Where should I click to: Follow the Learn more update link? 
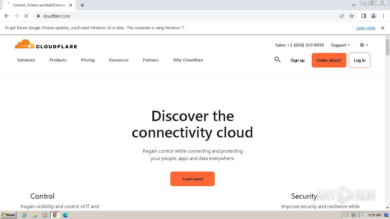pos(366,28)
